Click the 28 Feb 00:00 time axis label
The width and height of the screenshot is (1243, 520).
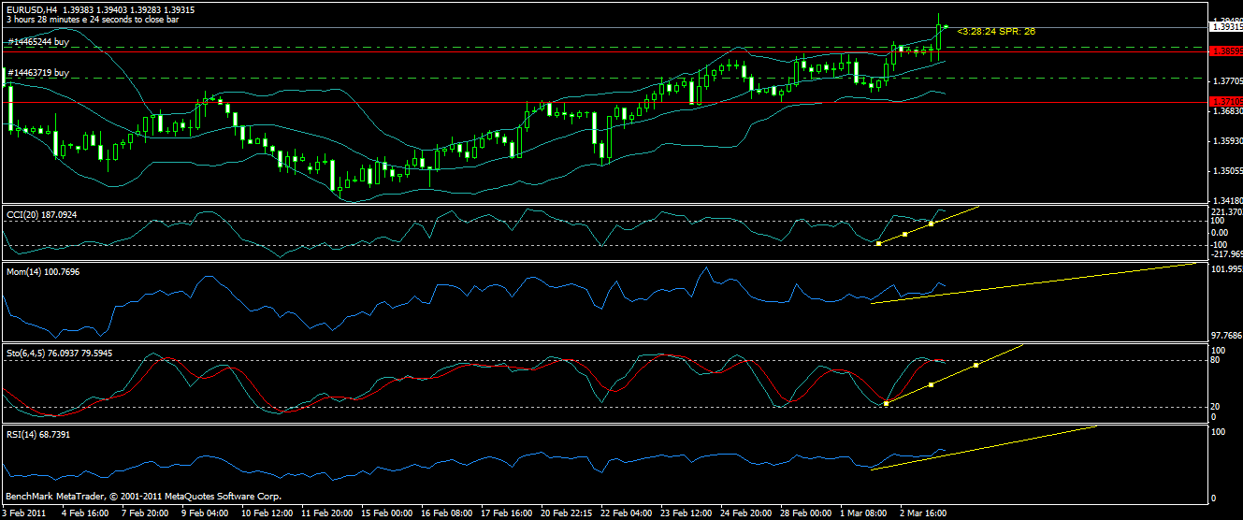tap(805, 513)
